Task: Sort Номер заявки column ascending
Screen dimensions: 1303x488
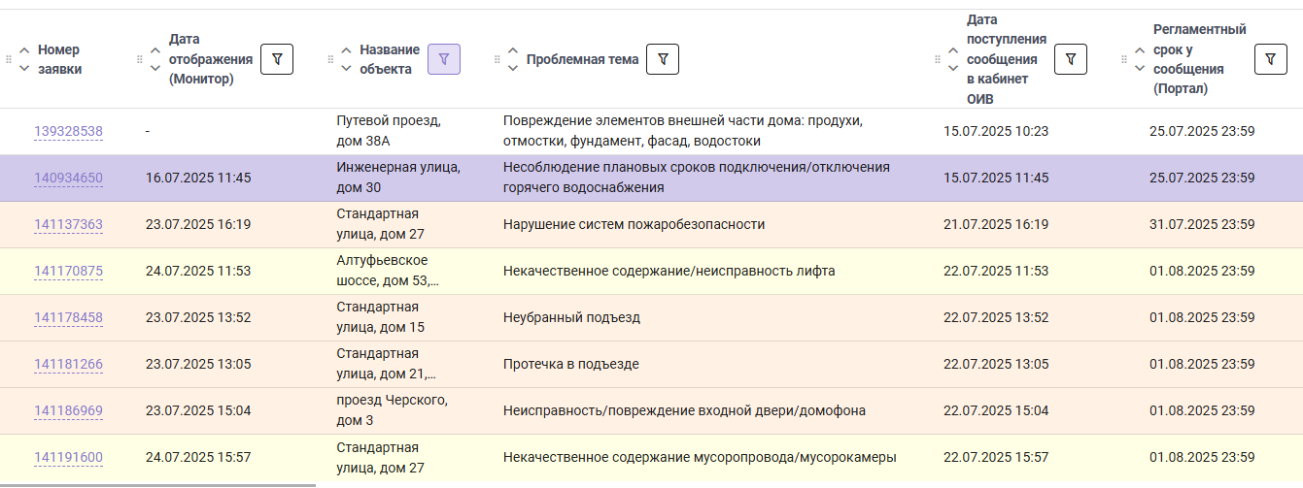Action: click(x=24, y=50)
